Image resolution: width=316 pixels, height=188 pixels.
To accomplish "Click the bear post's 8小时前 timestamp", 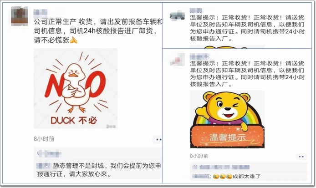I will [x=199, y=156].
